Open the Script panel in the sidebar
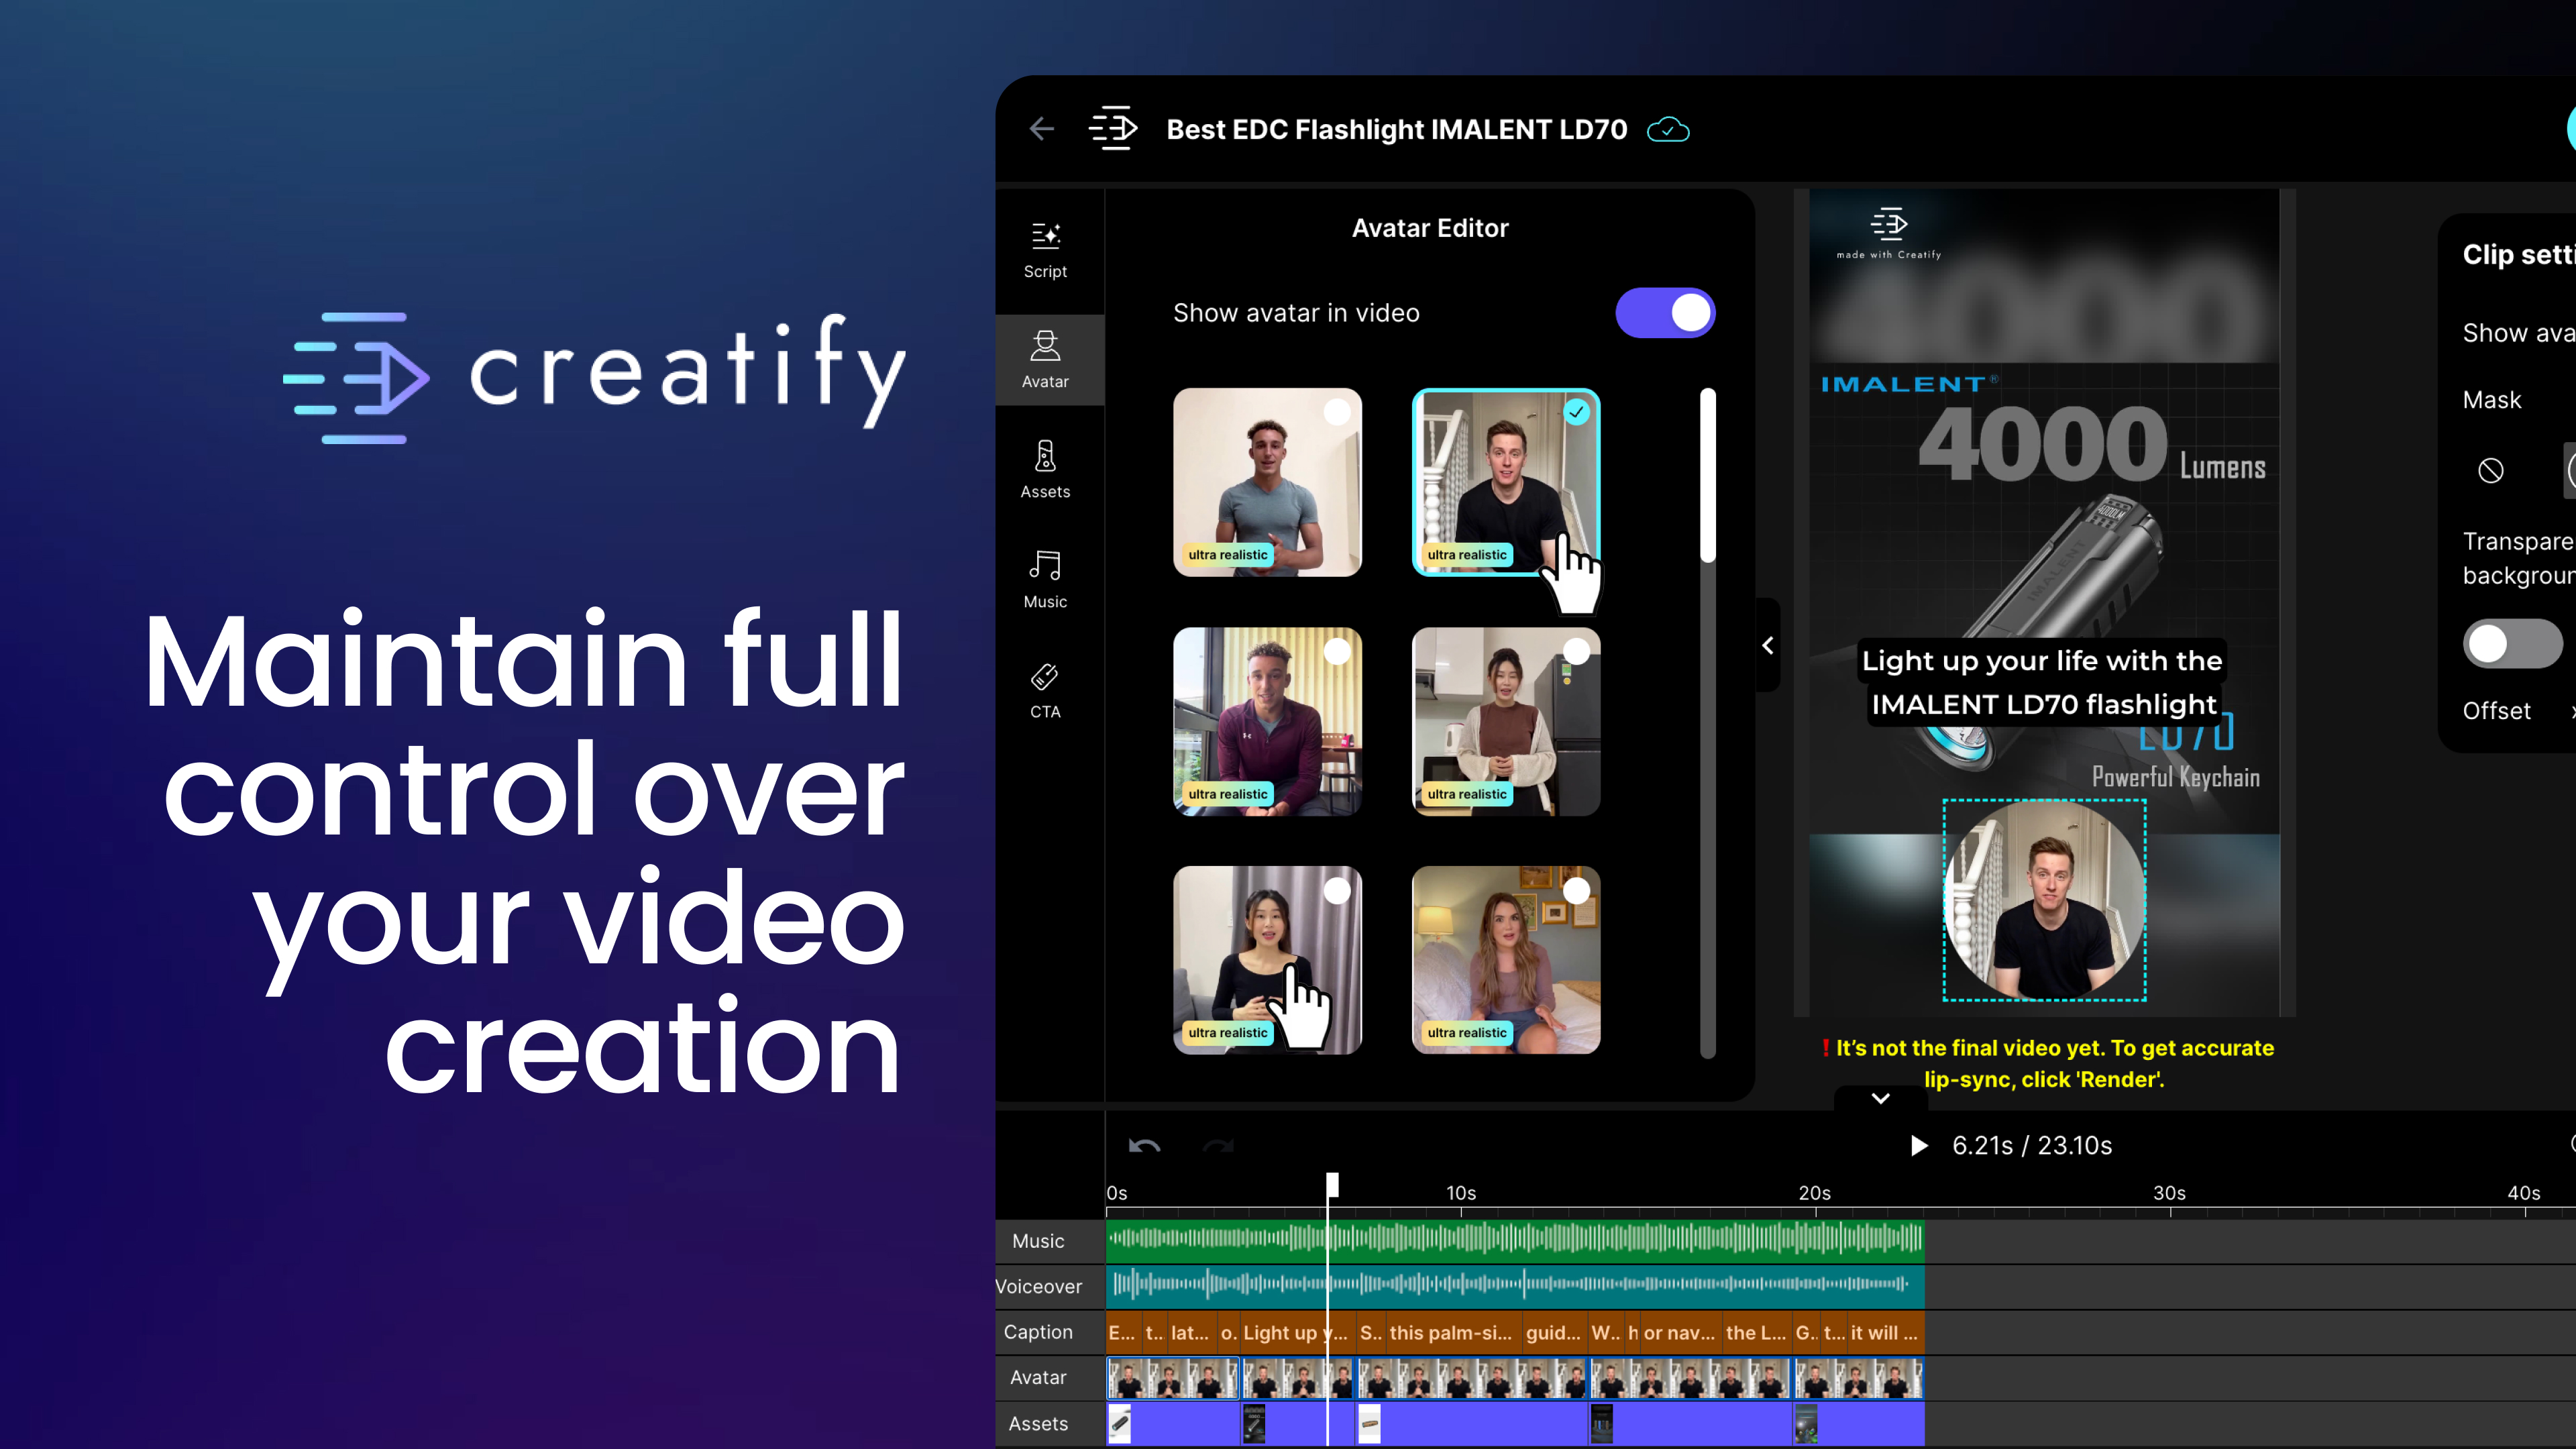Viewport: 2576px width, 1449px height. 1045,250
